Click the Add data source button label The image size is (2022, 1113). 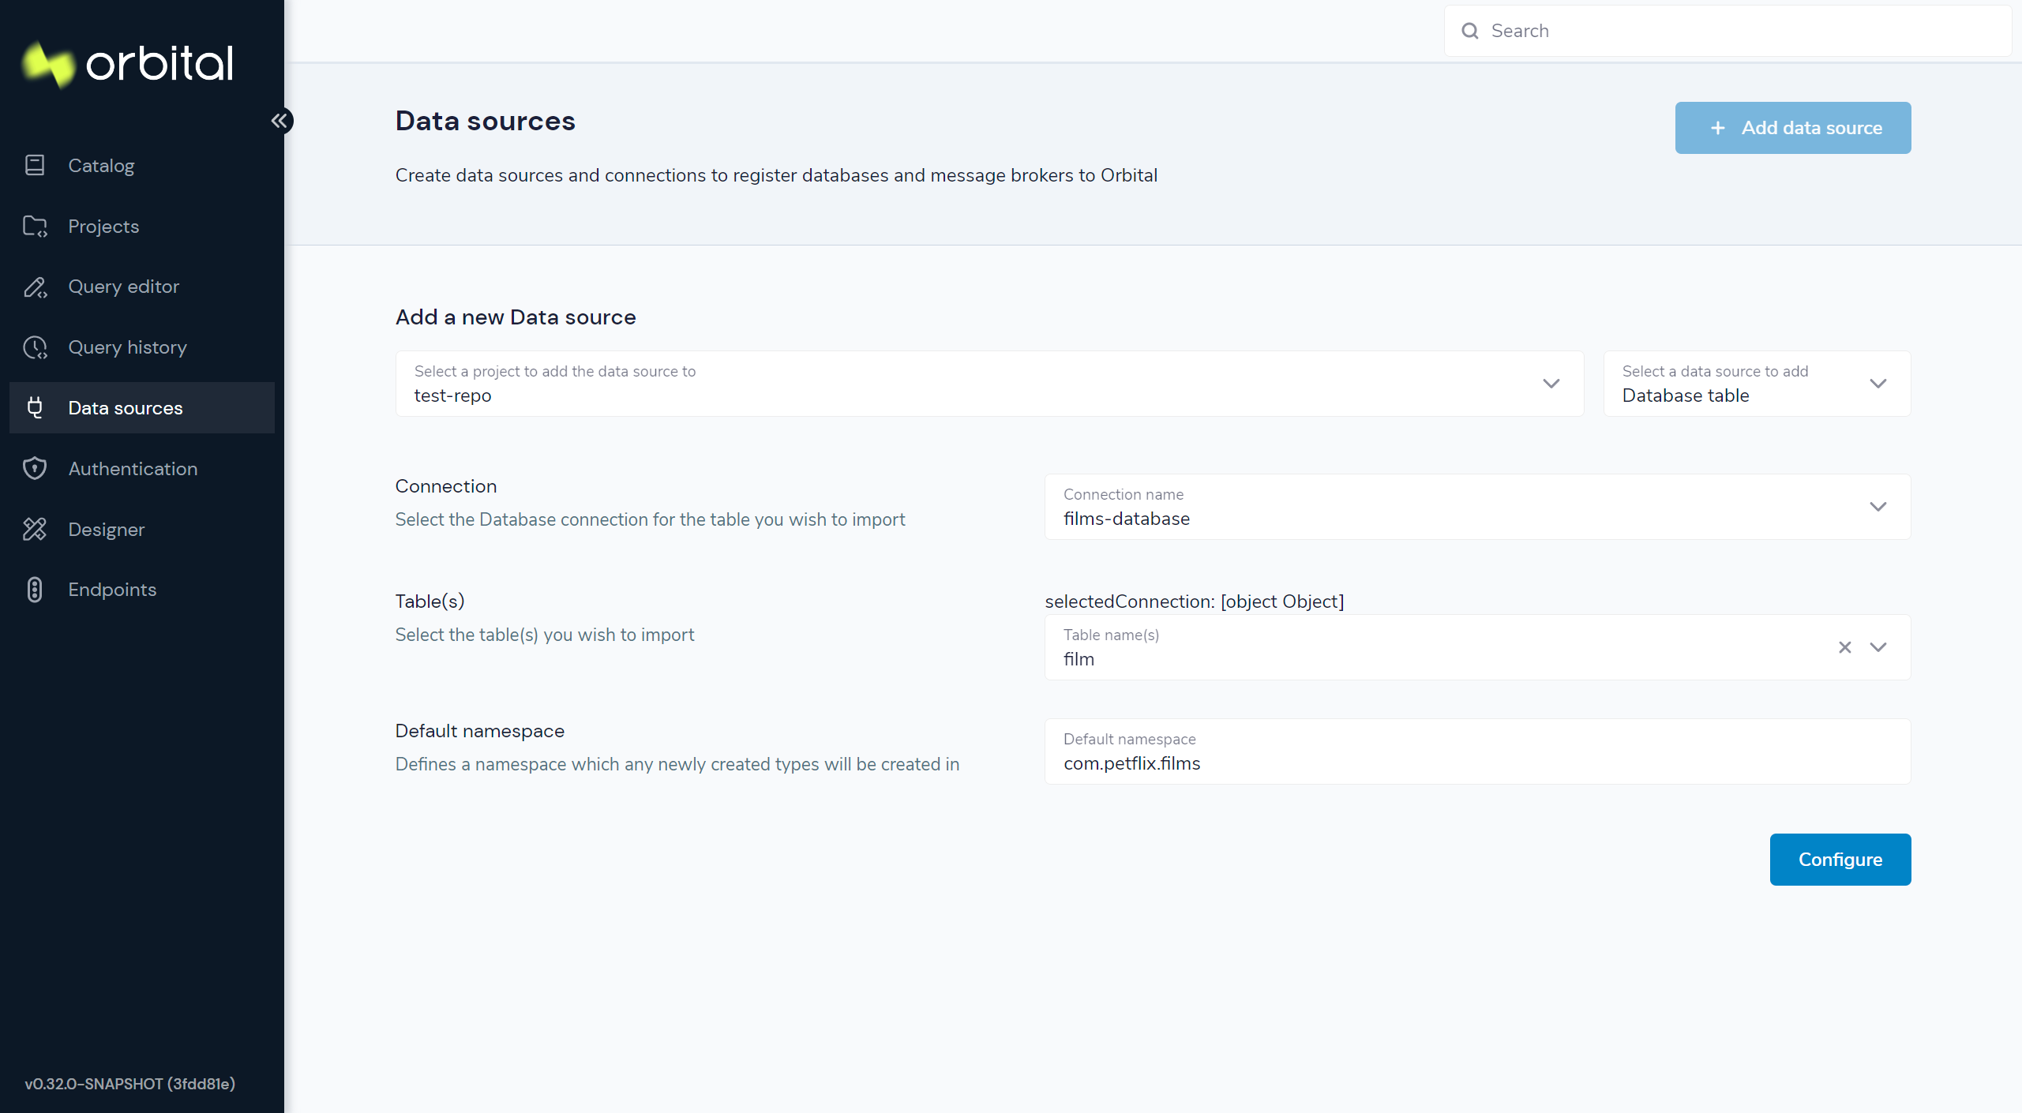coord(1811,128)
